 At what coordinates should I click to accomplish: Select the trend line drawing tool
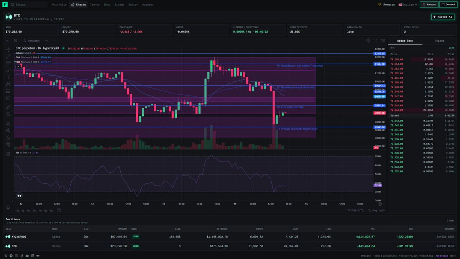point(8,57)
